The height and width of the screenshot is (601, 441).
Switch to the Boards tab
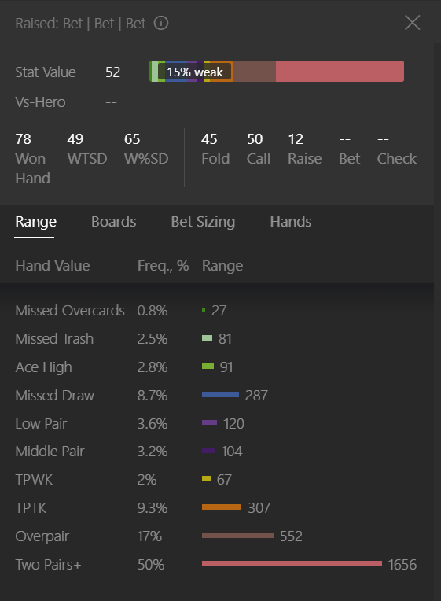114,222
